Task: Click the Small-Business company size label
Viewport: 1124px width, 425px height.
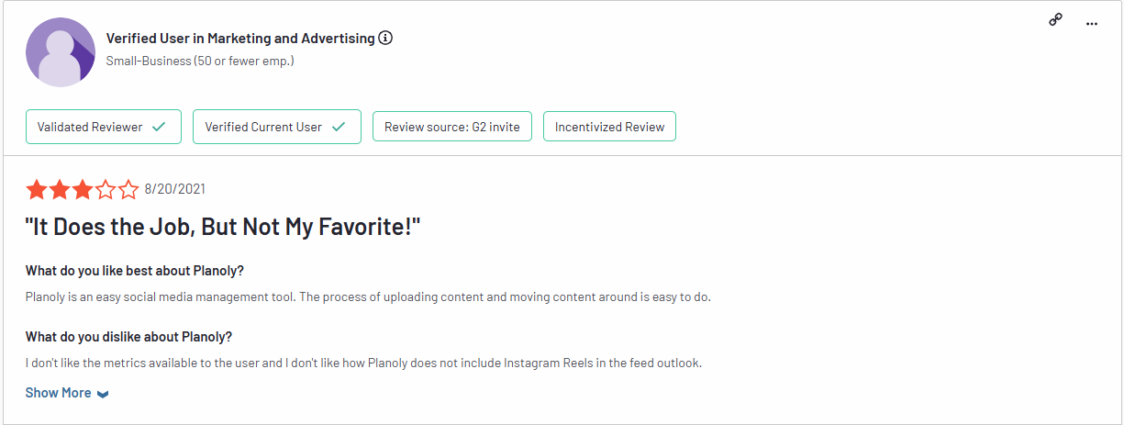Action: [200, 62]
